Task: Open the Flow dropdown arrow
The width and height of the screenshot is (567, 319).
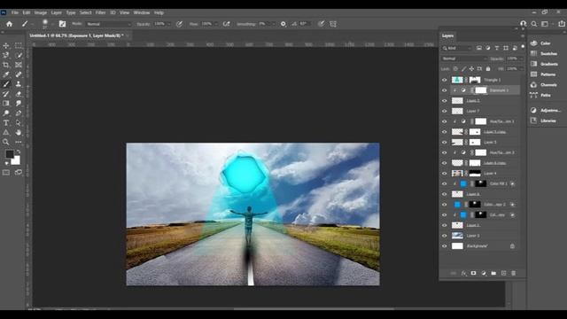Action: click(216, 24)
